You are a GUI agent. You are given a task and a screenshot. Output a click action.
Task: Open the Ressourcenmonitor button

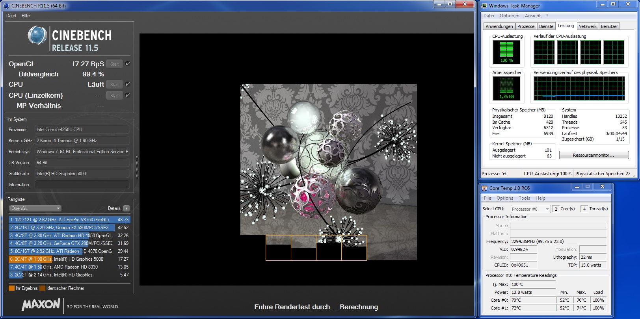tap(593, 155)
